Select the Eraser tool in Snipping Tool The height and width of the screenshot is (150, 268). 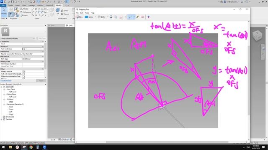click(x=142, y=17)
